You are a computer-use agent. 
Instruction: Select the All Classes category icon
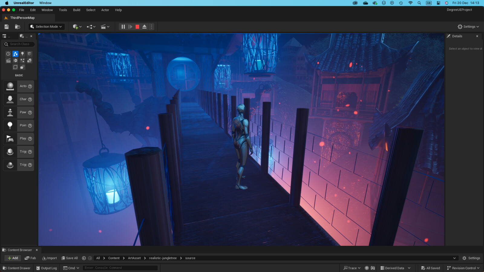pos(22,67)
